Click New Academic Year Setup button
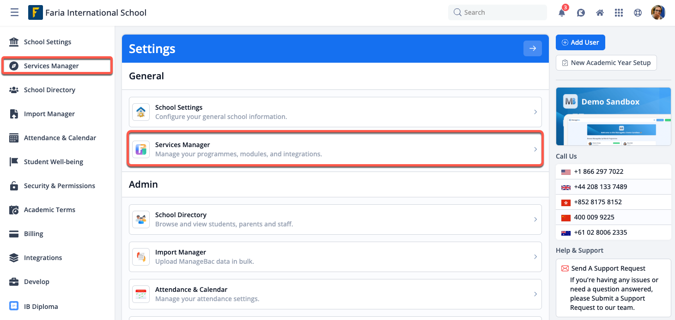Screen dimensions: 675x320 pos(606,63)
